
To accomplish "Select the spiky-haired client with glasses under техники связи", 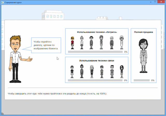I will (82, 71).
